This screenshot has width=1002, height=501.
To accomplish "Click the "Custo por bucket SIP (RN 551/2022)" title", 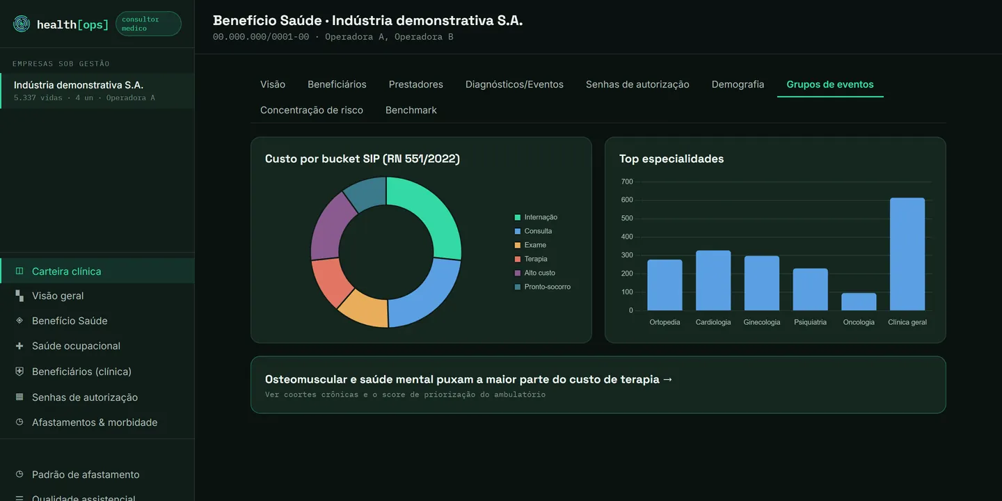I will (x=363, y=159).
